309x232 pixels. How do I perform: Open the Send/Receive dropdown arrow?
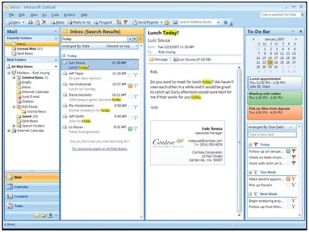pyautogui.click(x=161, y=22)
